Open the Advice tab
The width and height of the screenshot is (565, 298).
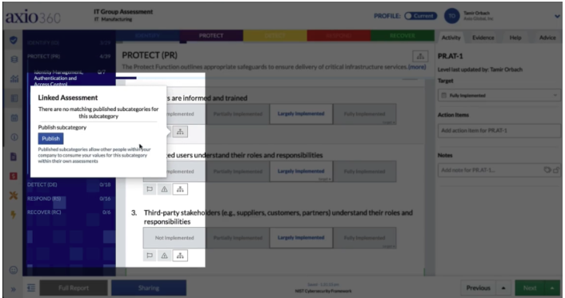[547, 38]
